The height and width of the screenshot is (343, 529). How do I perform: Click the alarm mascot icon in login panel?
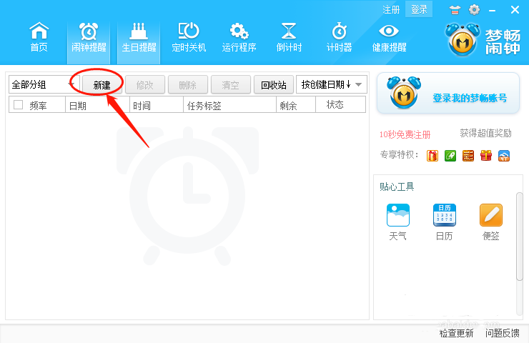(x=404, y=92)
